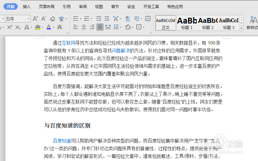This screenshot has width=258, height=161.
Task: Open borders dropdown arrow
Action: click(x=144, y=27)
